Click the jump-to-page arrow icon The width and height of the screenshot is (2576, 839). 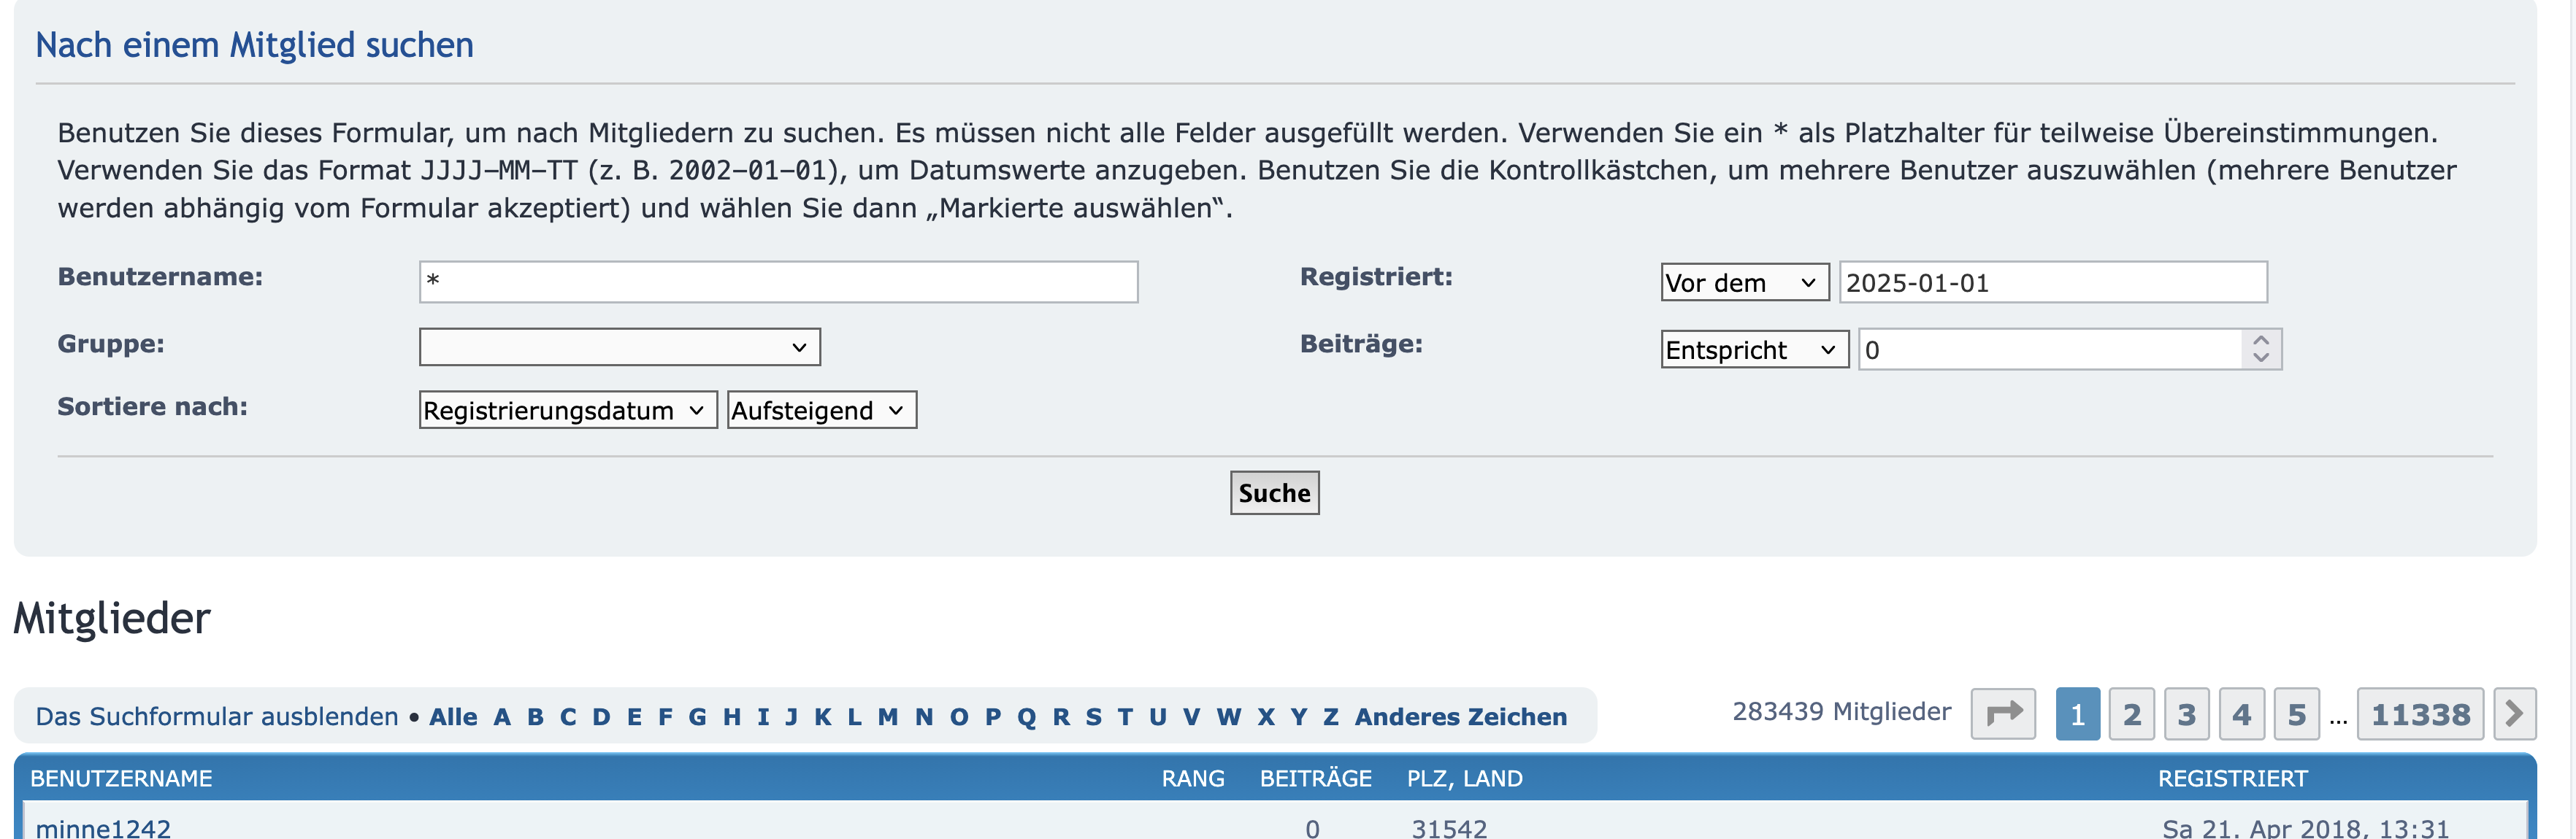2002,714
